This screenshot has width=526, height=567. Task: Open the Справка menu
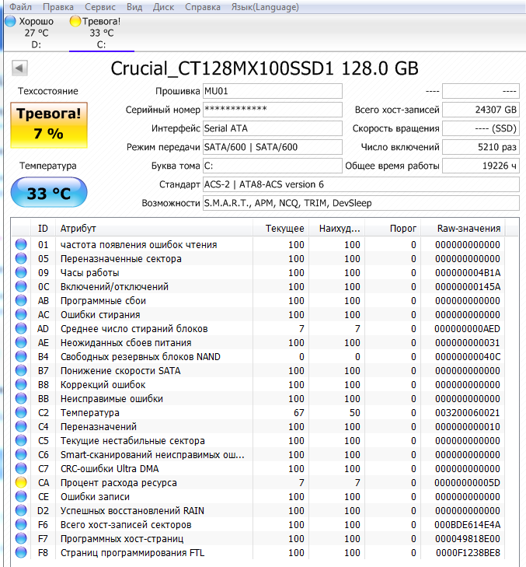(202, 7)
